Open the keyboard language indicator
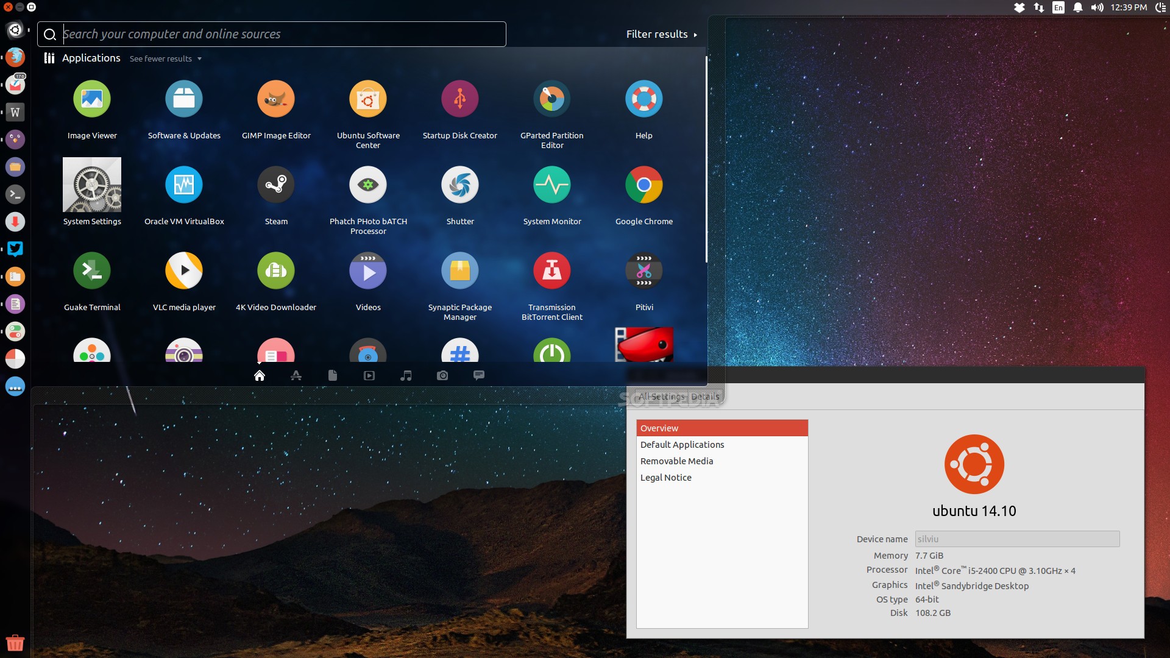Image resolution: width=1170 pixels, height=658 pixels. pos(1058,7)
